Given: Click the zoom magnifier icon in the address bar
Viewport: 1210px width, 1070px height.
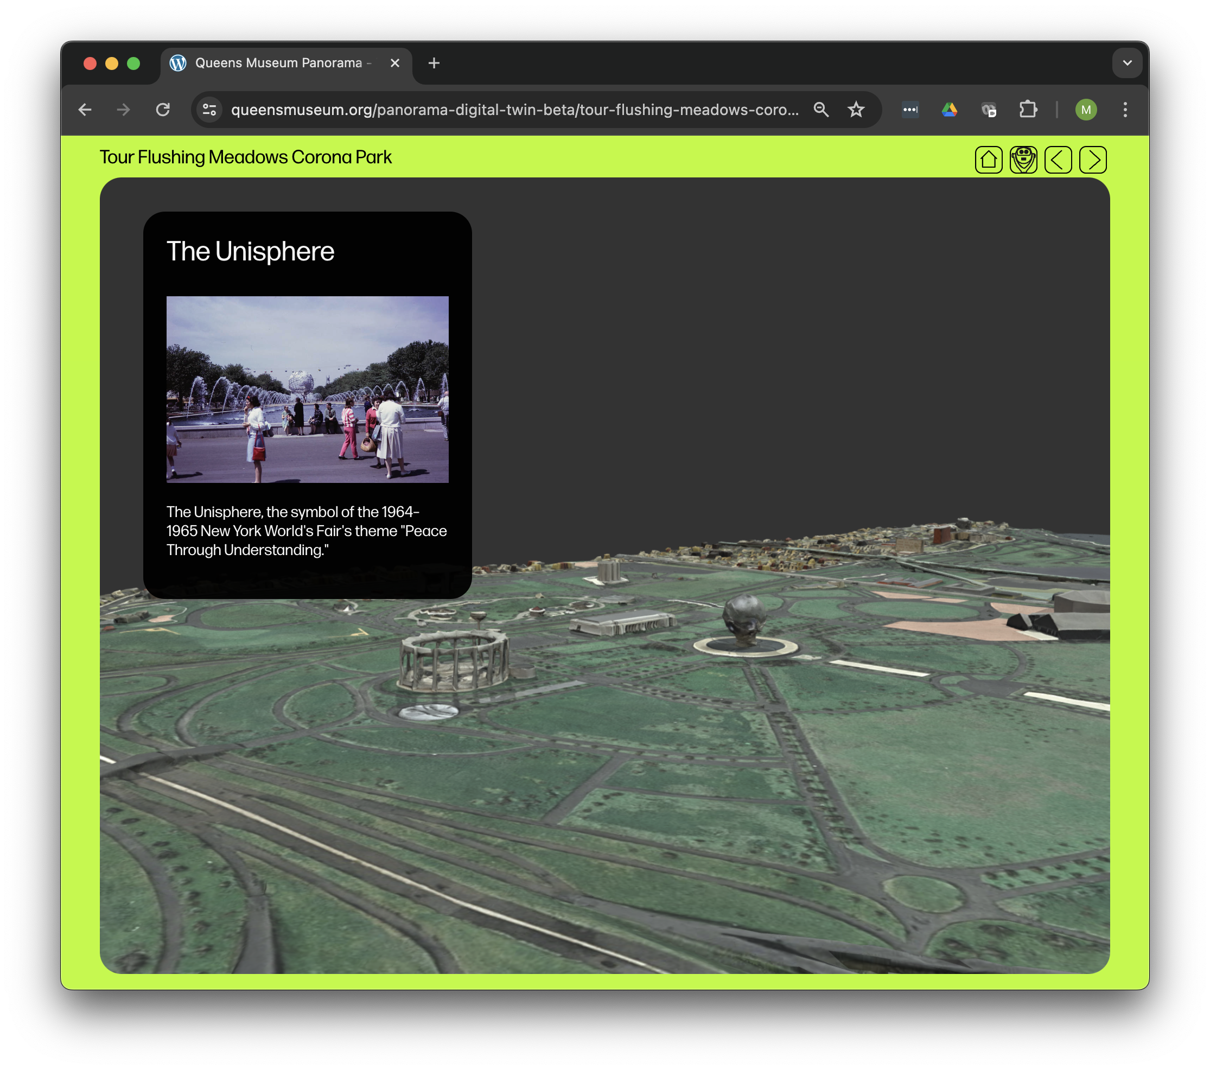Looking at the screenshot, I should 820,110.
